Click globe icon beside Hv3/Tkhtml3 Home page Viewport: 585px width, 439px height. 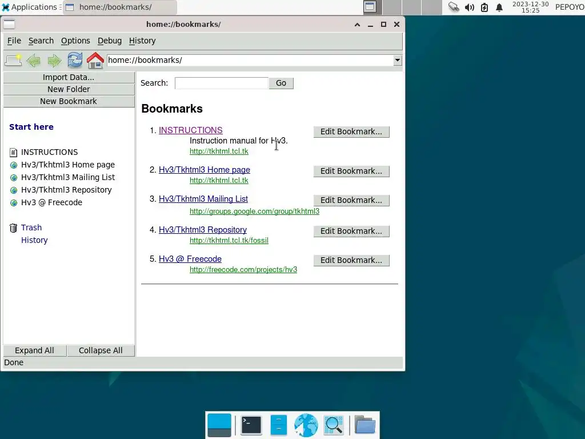tap(14, 165)
